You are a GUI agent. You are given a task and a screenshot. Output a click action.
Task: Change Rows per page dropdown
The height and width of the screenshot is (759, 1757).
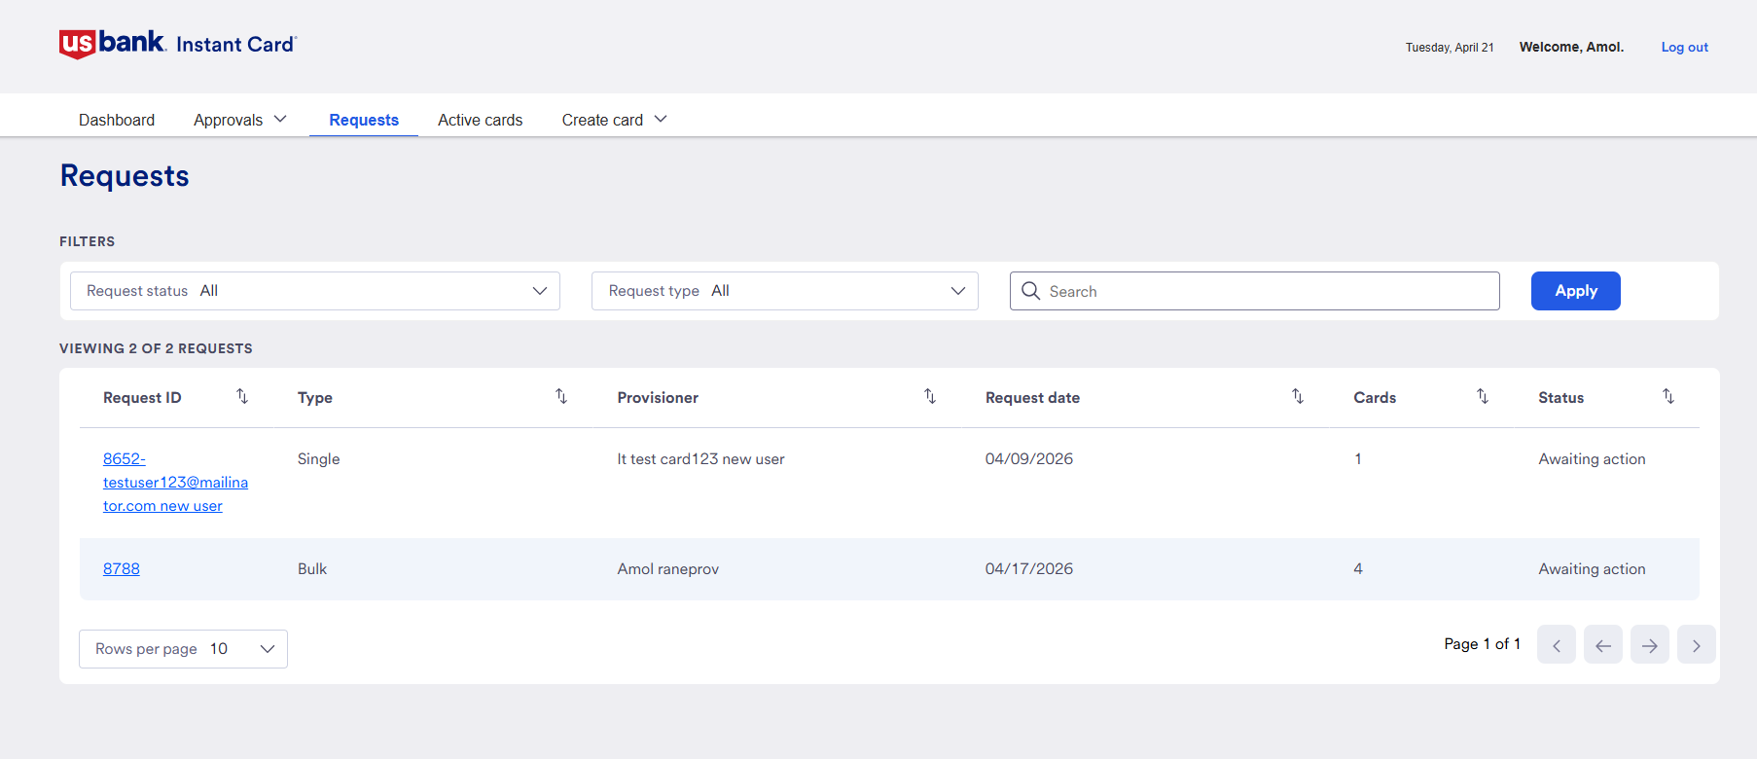(x=183, y=649)
